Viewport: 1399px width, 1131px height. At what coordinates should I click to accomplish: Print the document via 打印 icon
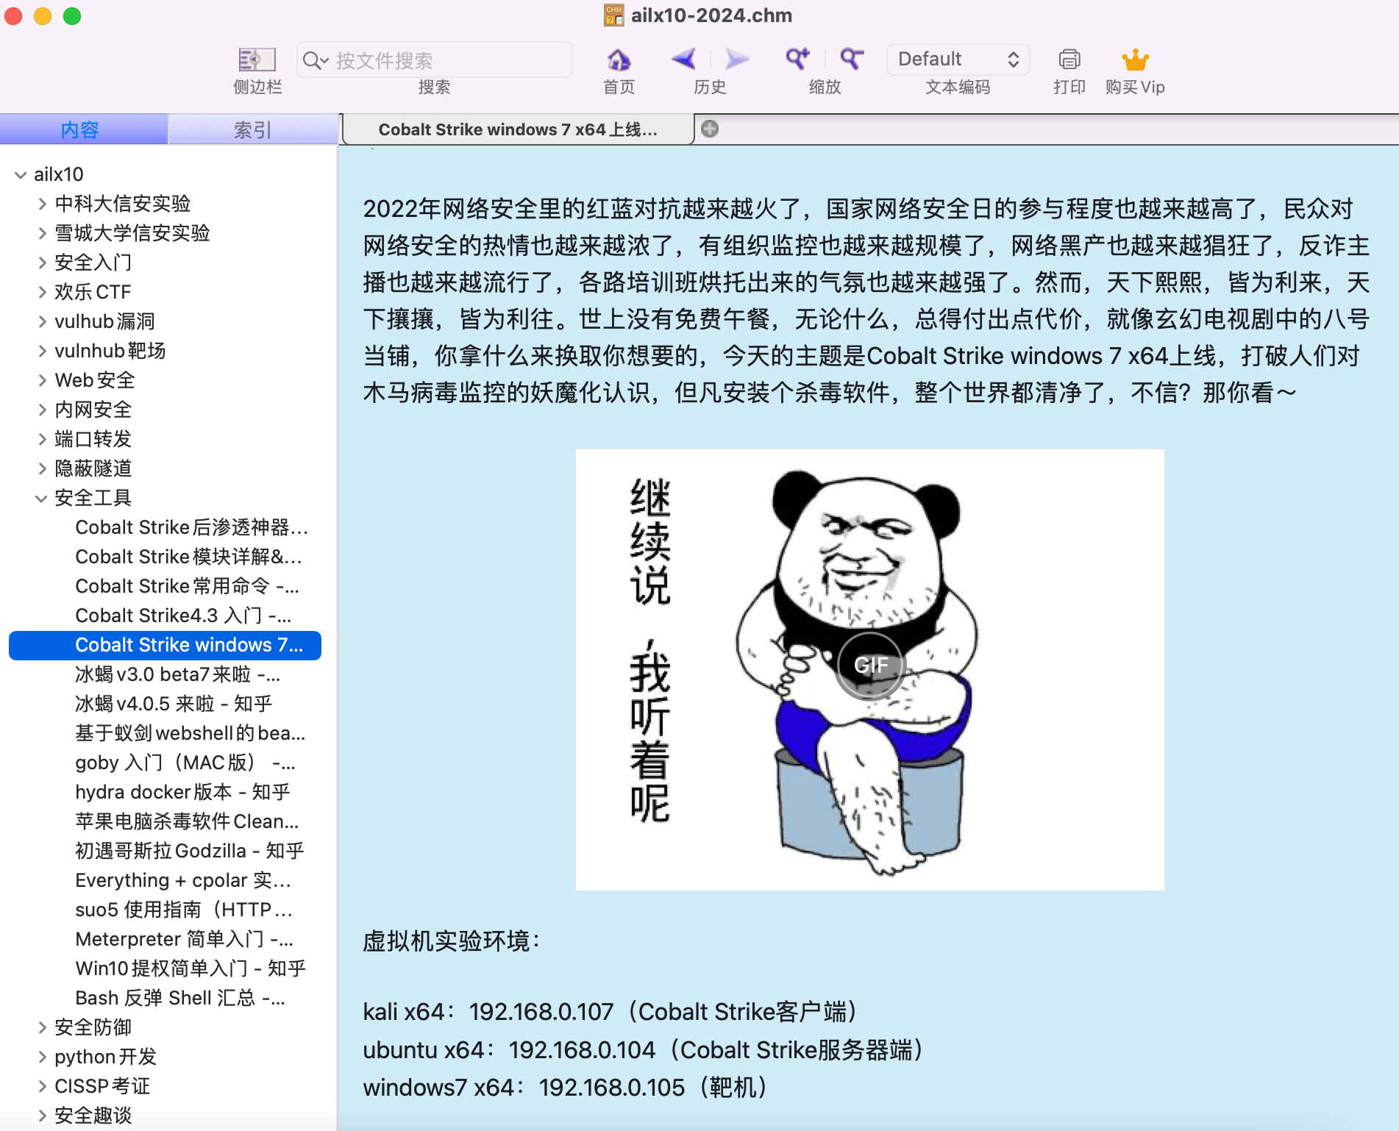1069,60
